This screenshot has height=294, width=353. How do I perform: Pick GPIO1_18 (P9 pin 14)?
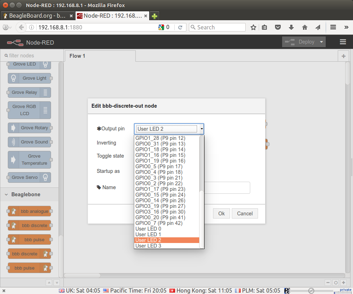point(167,149)
